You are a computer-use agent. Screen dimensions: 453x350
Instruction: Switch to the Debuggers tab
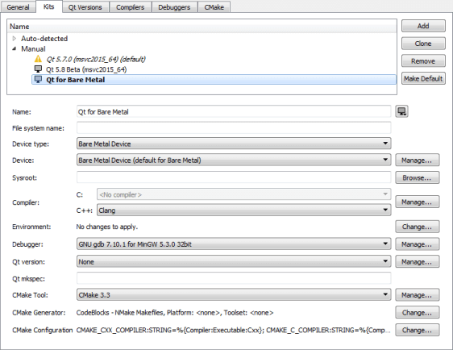[x=174, y=7]
